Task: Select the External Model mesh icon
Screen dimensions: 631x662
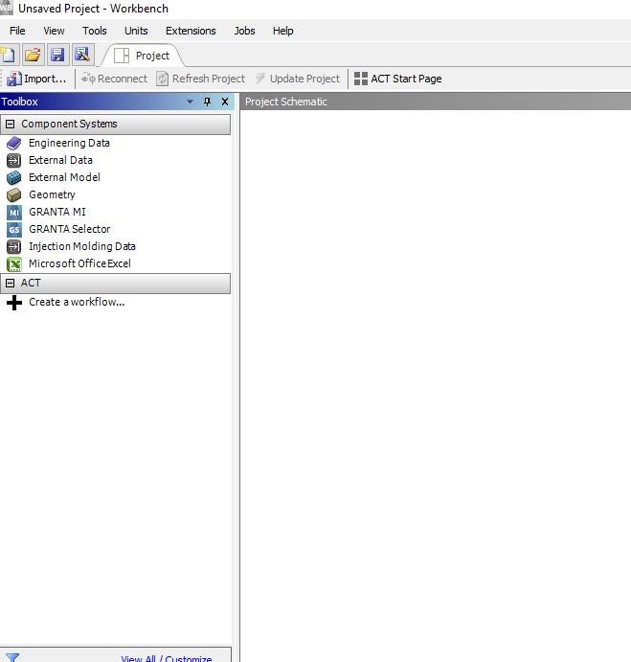Action: point(14,178)
